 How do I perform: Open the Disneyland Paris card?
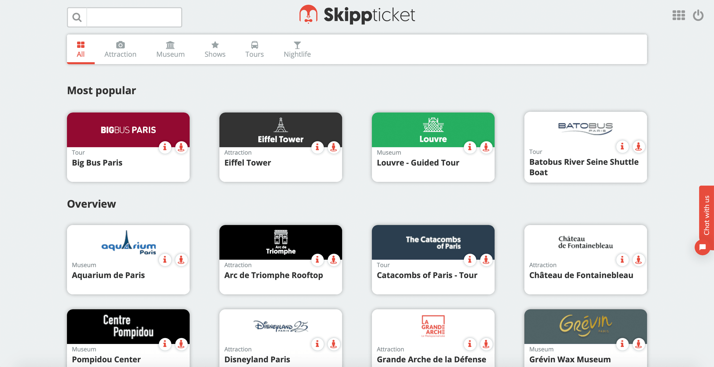[x=281, y=327]
